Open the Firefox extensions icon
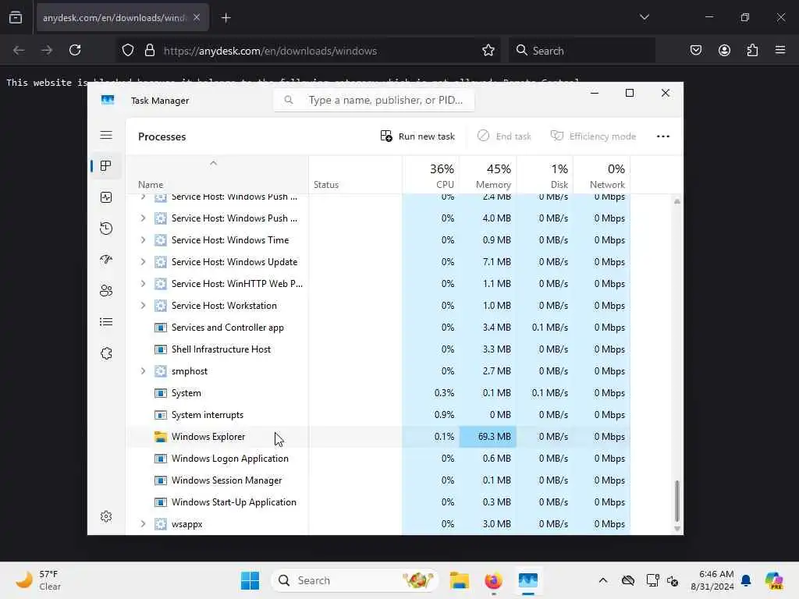799x599 pixels. (x=752, y=50)
